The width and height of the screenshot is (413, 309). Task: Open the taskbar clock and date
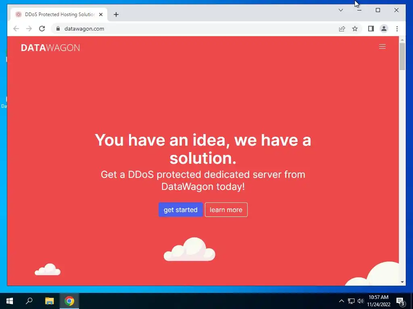(x=378, y=301)
